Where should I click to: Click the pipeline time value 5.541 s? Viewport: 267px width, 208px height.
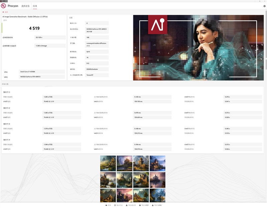pos(243,102)
